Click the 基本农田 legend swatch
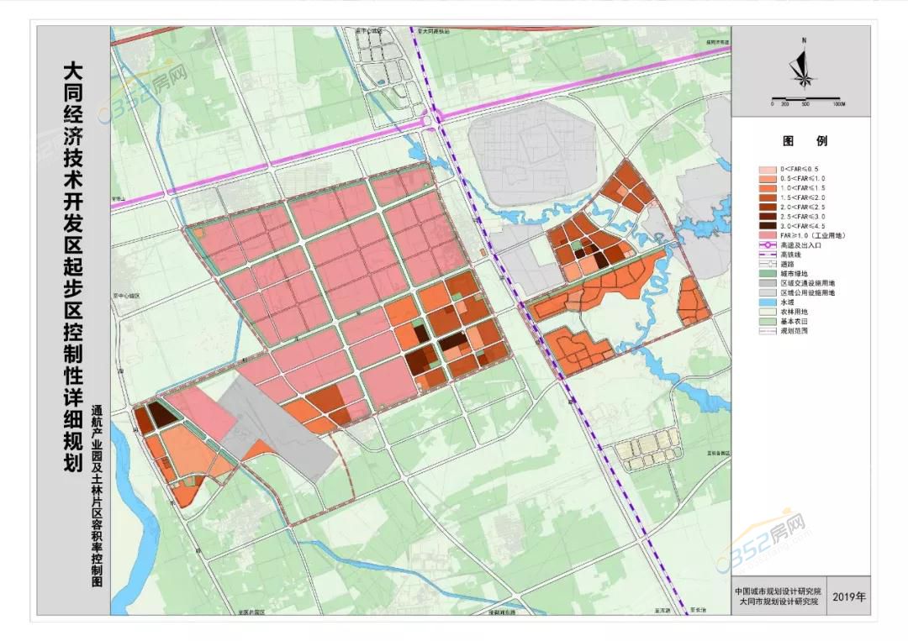 coord(769,321)
